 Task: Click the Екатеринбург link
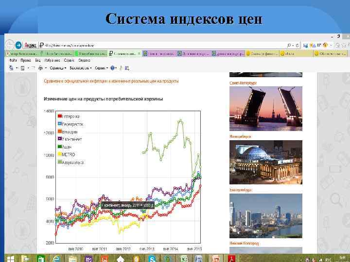pyautogui.click(x=241, y=190)
